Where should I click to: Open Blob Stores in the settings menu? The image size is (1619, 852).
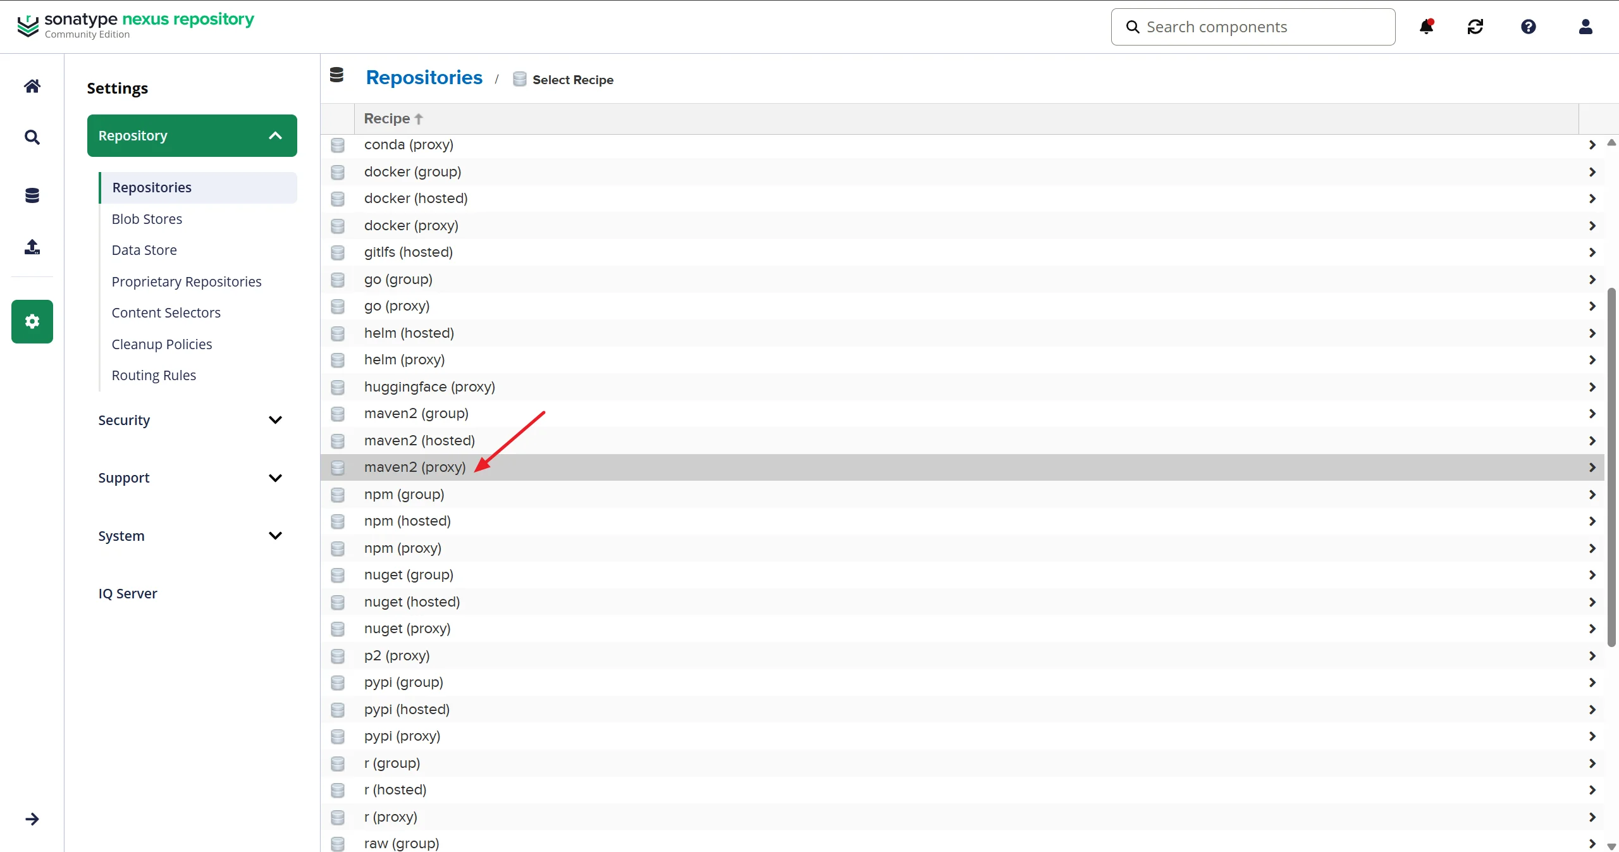[147, 219]
